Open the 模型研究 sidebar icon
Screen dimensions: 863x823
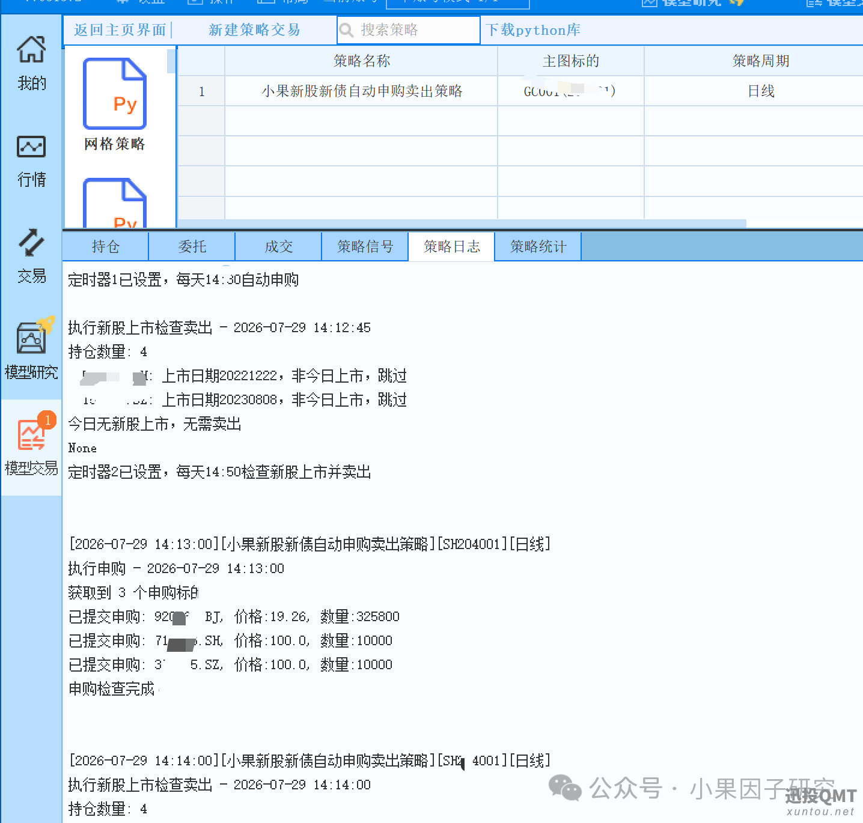31,350
